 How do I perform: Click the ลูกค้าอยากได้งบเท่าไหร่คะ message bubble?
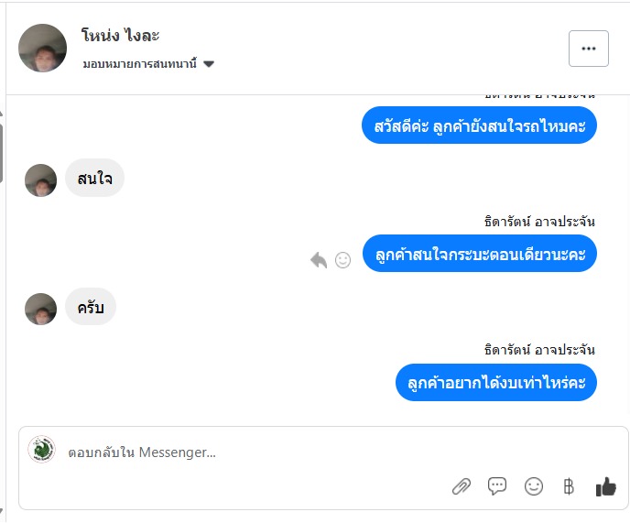pyautogui.click(x=495, y=382)
